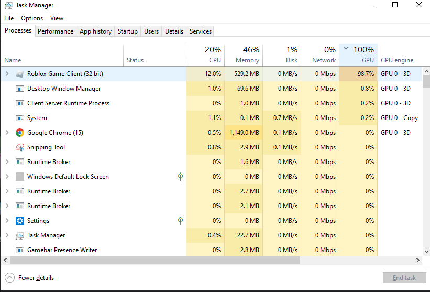
Task: Select the Snipping Tool process name
Action: [46, 147]
